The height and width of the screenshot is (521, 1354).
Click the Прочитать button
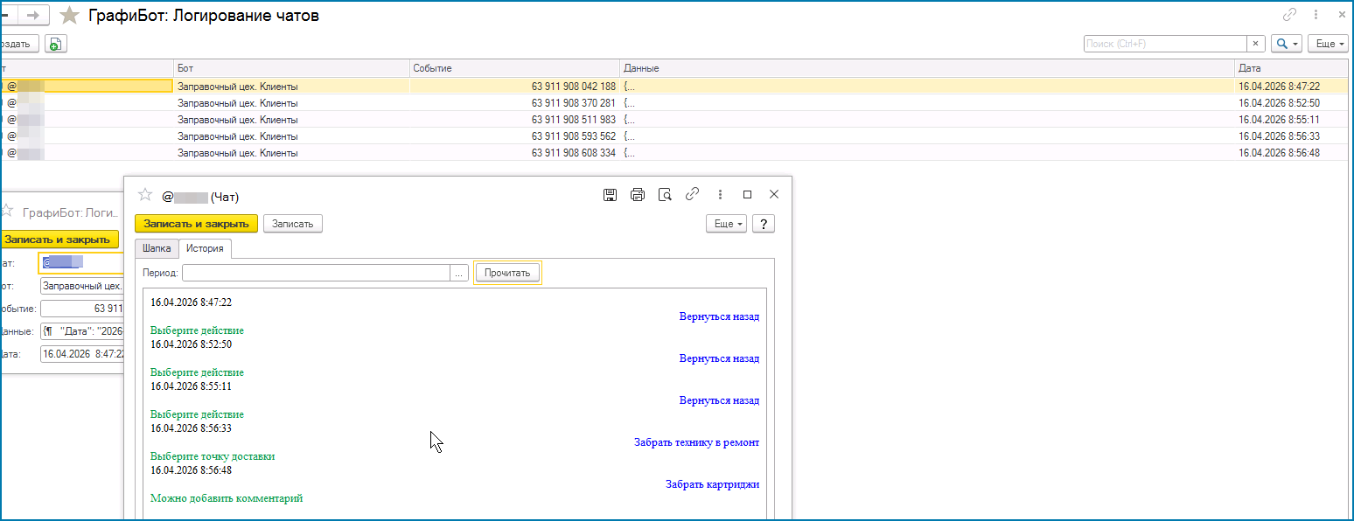[x=507, y=273]
